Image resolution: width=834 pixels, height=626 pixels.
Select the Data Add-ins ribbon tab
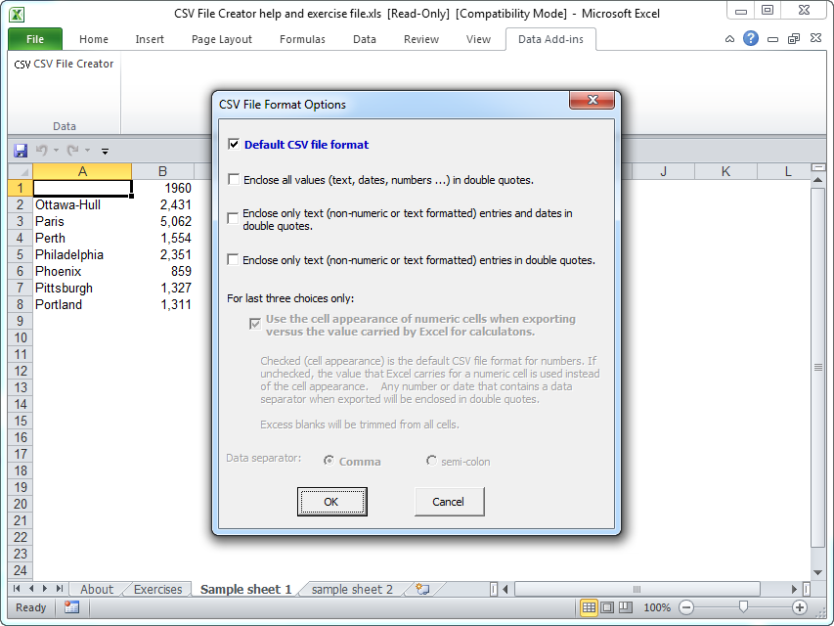point(550,39)
